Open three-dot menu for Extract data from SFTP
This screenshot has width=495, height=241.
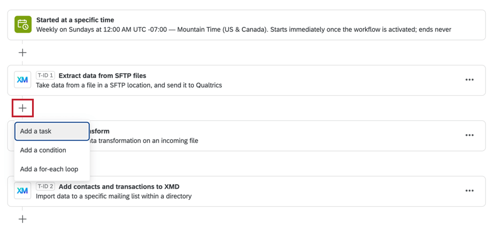coord(469,80)
